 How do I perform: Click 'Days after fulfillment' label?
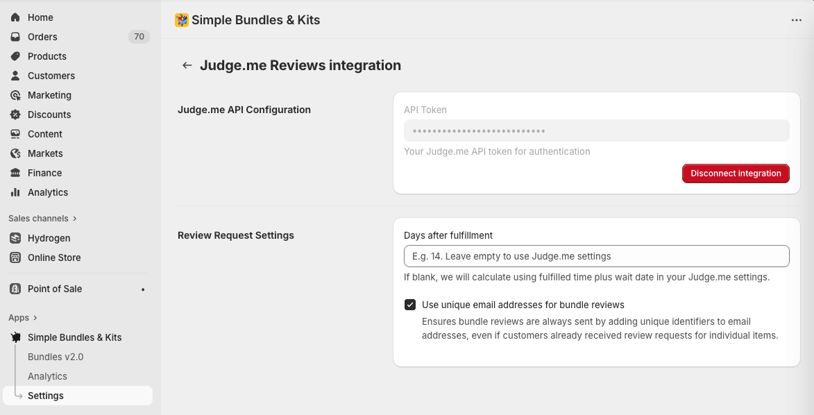click(448, 235)
